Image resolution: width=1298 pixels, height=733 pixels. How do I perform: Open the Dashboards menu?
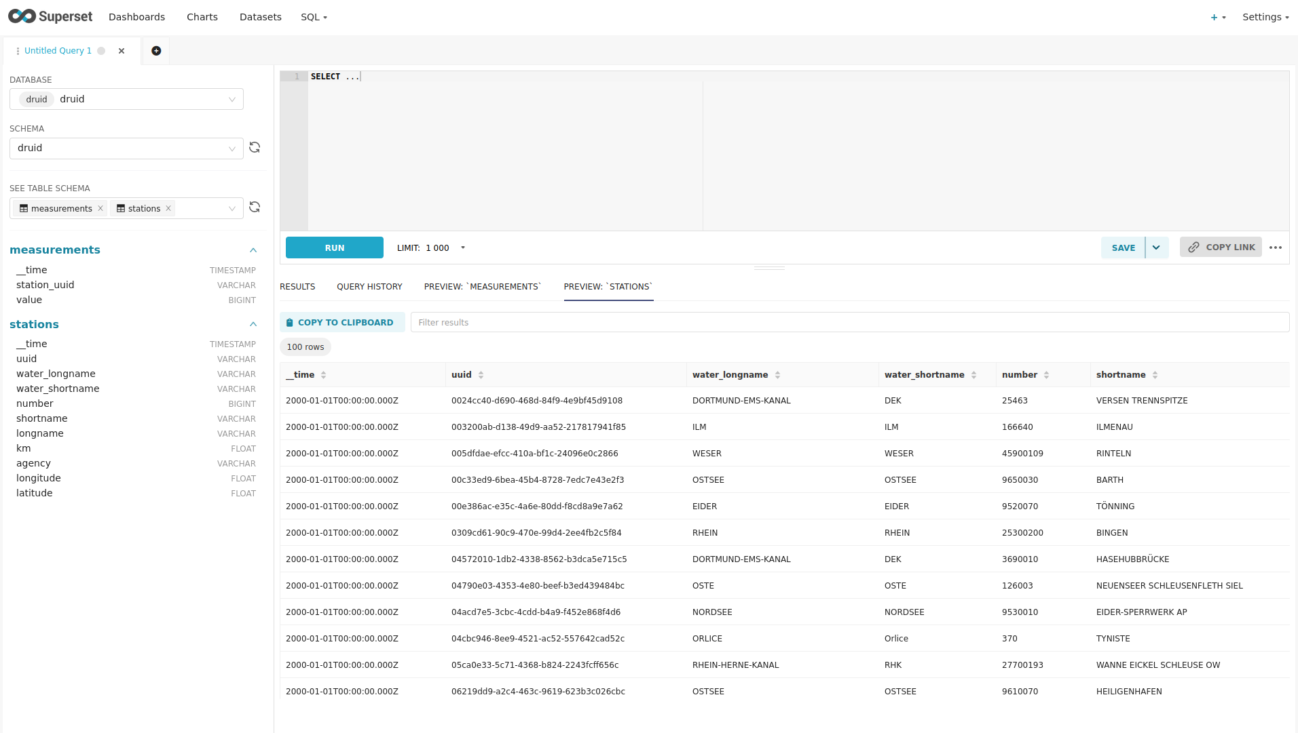tap(136, 17)
